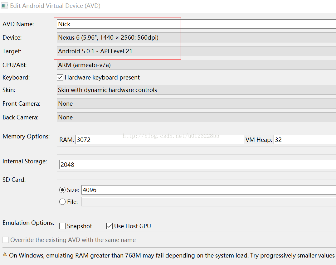336x265 pixels.
Task: Open the Back Camera dropdown
Action: pyautogui.click(x=196, y=117)
